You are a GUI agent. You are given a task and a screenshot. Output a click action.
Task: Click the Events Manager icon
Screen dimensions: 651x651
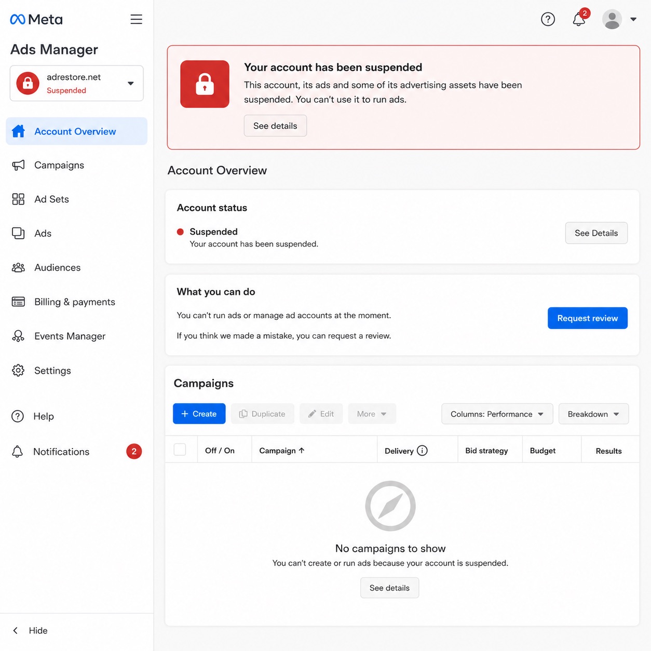pyautogui.click(x=18, y=336)
